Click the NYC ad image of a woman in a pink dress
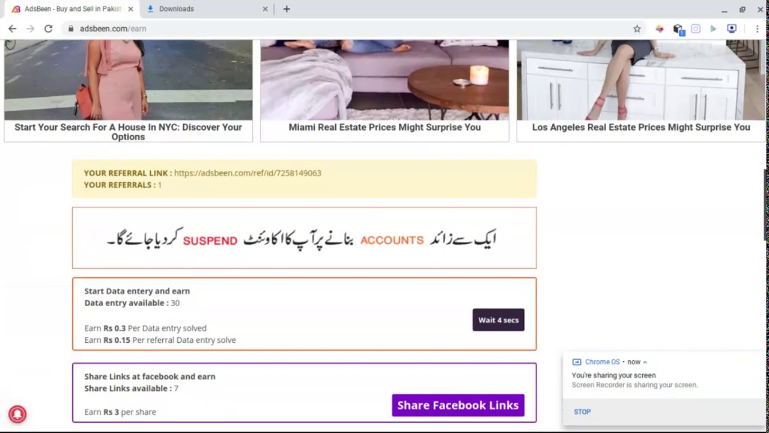Screen dimensions: 769x433 click(x=129, y=80)
